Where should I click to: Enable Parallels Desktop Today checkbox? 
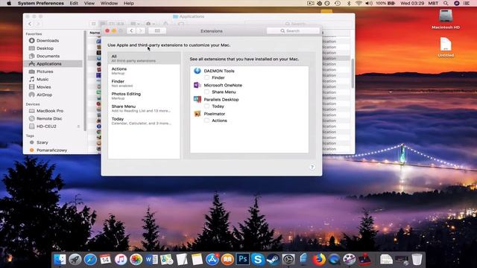(207, 106)
